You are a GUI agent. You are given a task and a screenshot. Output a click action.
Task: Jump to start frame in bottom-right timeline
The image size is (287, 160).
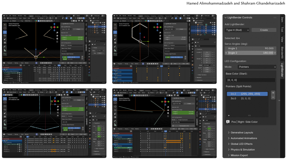click(x=151, y=129)
